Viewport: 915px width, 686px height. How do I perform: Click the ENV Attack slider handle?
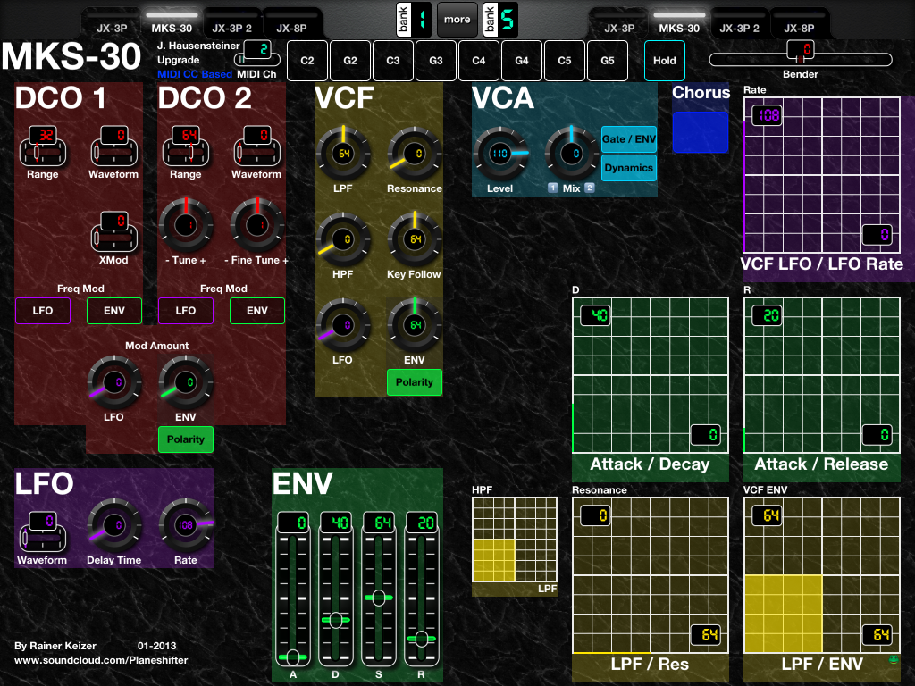[293, 657]
